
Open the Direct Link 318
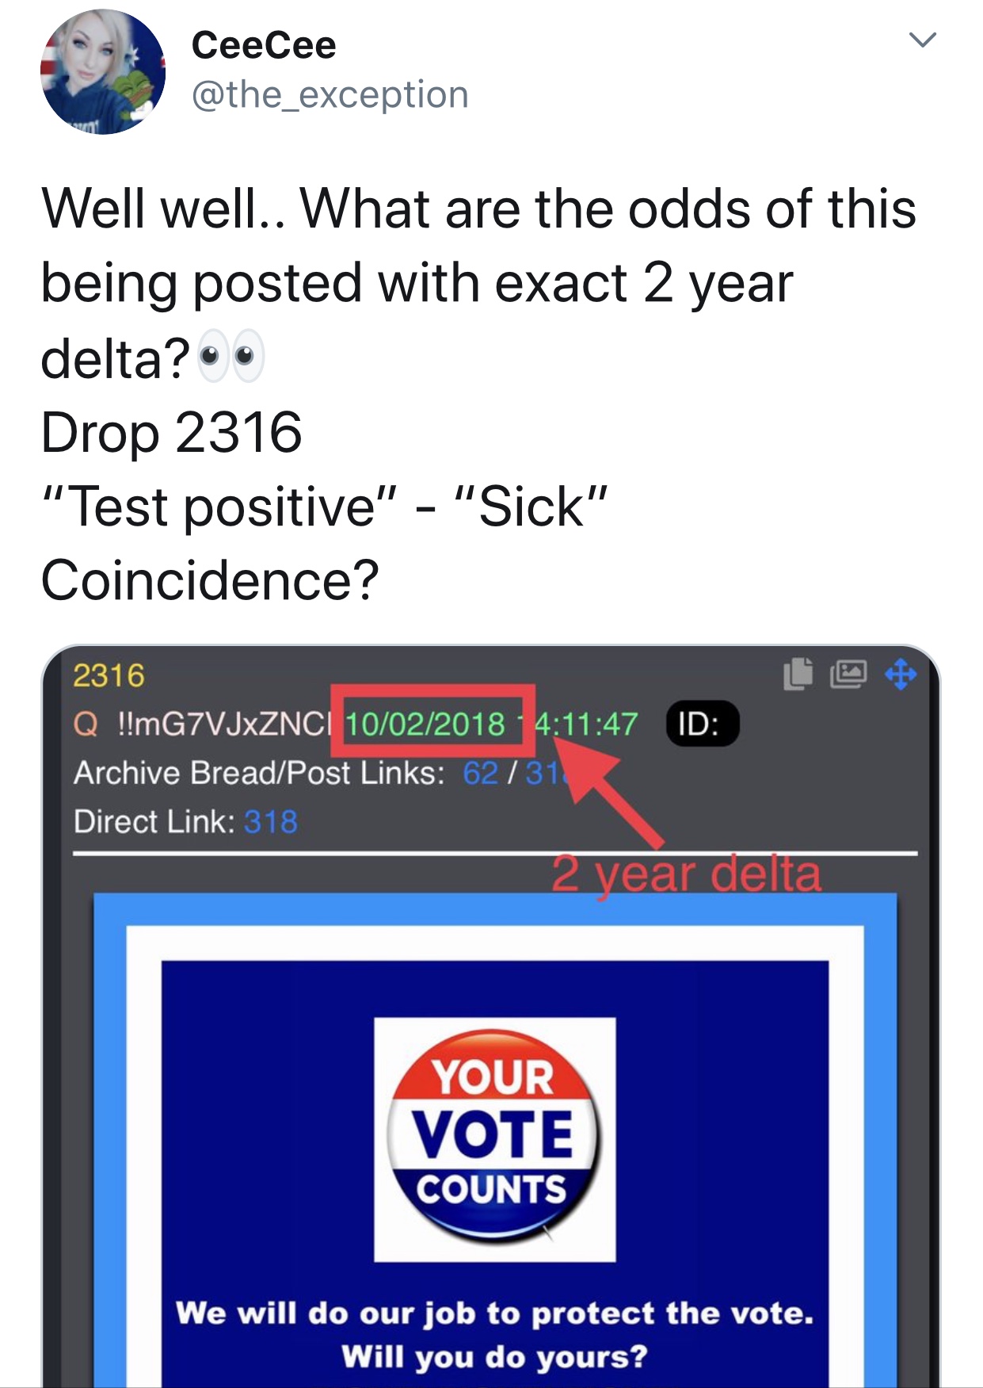(271, 822)
